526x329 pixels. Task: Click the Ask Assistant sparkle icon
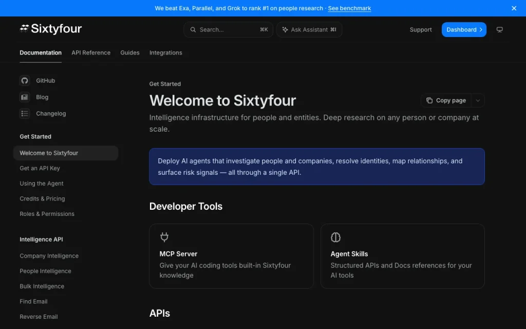pos(285,29)
